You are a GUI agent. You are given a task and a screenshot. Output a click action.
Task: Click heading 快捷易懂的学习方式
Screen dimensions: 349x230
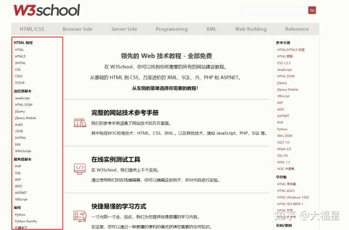tap(119, 206)
